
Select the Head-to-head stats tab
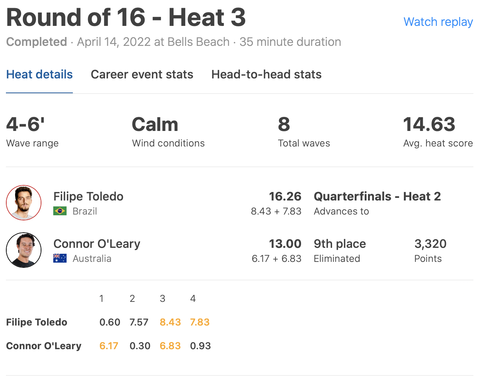pos(266,74)
